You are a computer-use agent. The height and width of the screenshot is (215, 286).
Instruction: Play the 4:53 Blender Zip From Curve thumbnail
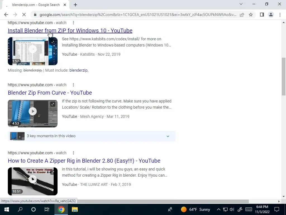pos(33,113)
